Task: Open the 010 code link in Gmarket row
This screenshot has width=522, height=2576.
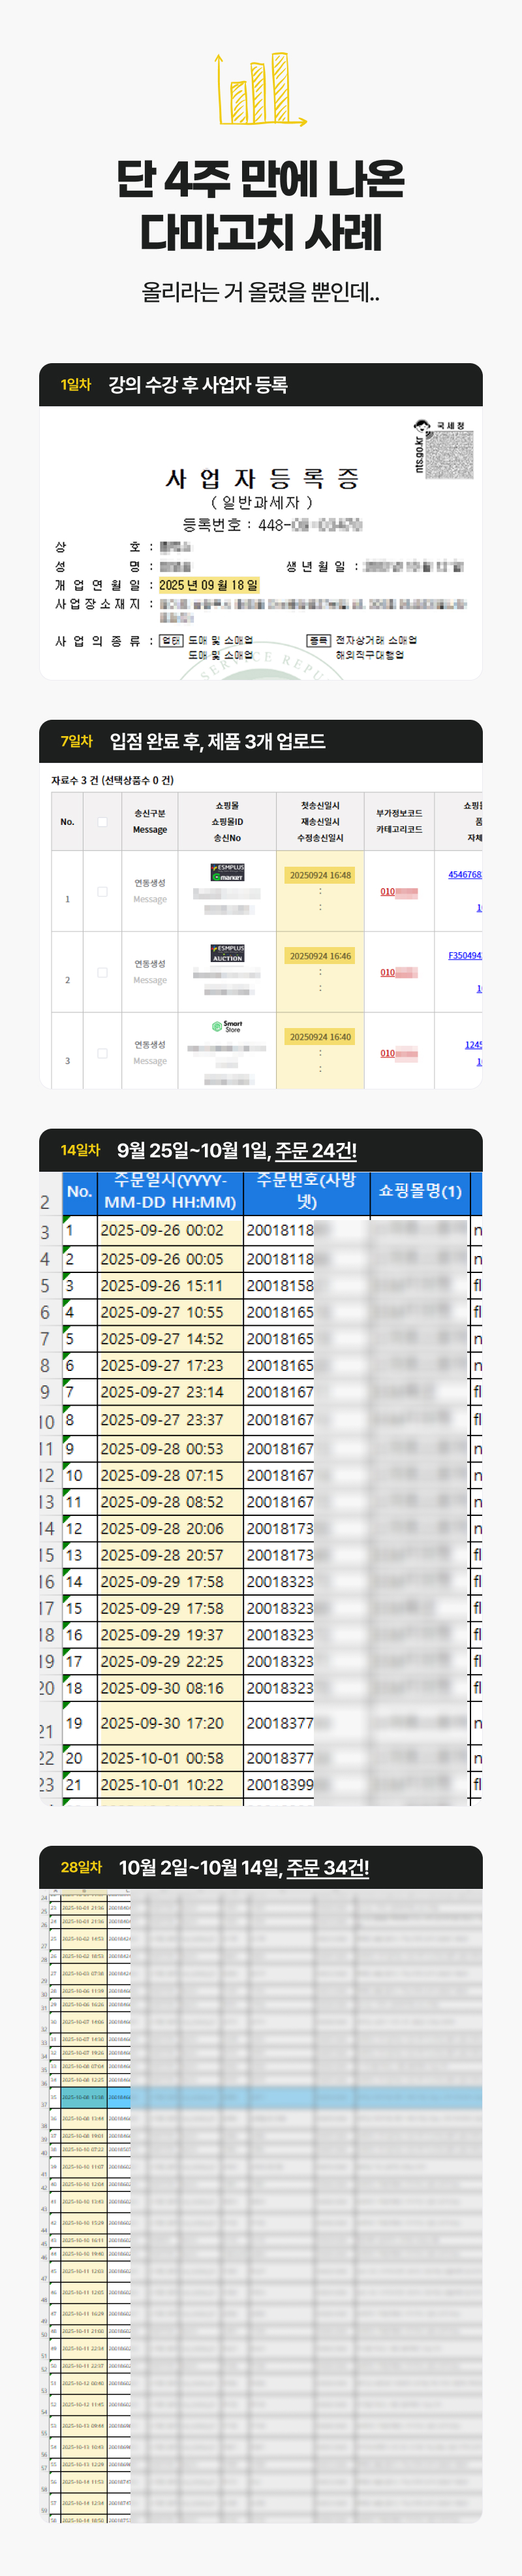Action: tap(387, 891)
